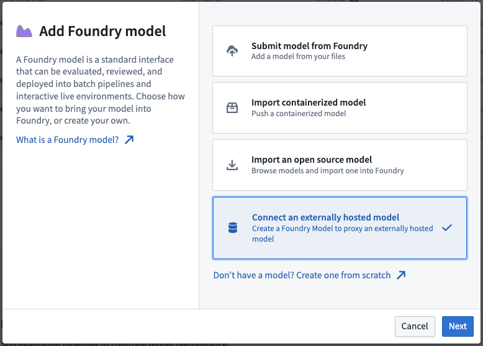The width and height of the screenshot is (483, 346).
Task: Cancel the Add Foundry model dialog
Action: click(415, 326)
